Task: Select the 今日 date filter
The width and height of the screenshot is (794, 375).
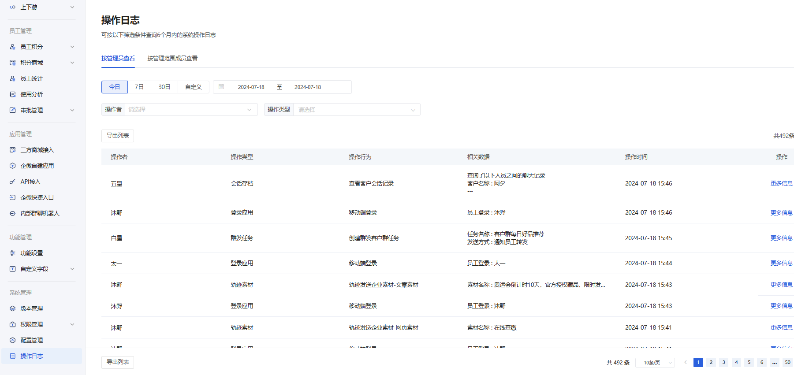Action: [x=115, y=87]
